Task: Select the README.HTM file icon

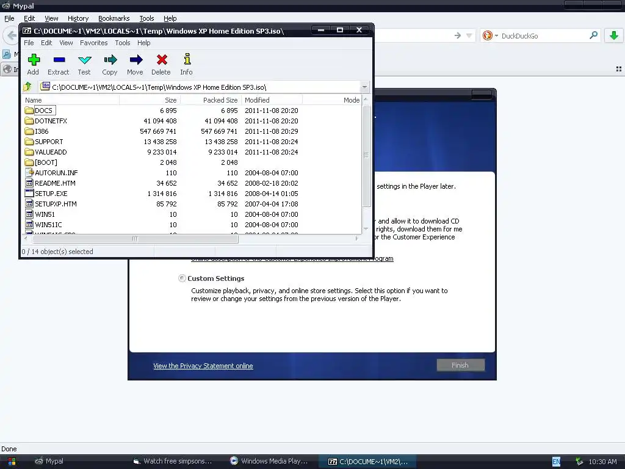Action: (x=29, y=183)
